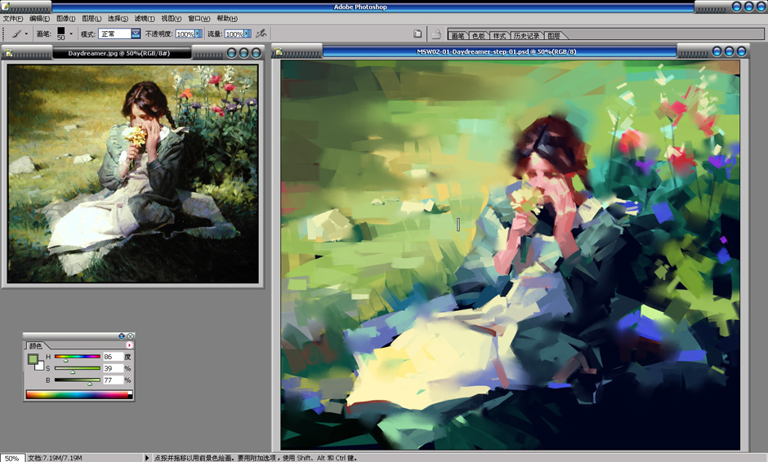The width and height of the screenshot is (768, 462).
Task: Click the brush size 50 preview swatch
Action: pyautogui.click(x=60, y=33)
